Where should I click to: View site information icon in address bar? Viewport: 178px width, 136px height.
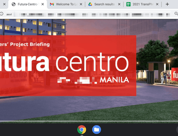point(1,14)
